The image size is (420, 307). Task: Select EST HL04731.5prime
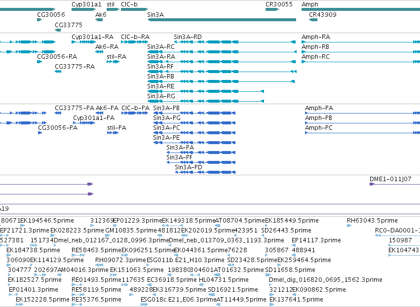point(224,280)
